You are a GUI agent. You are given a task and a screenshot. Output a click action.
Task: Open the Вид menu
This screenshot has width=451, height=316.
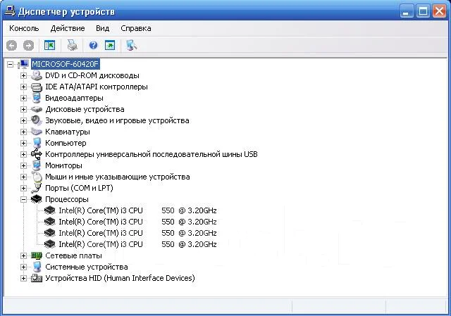point(102,28)
